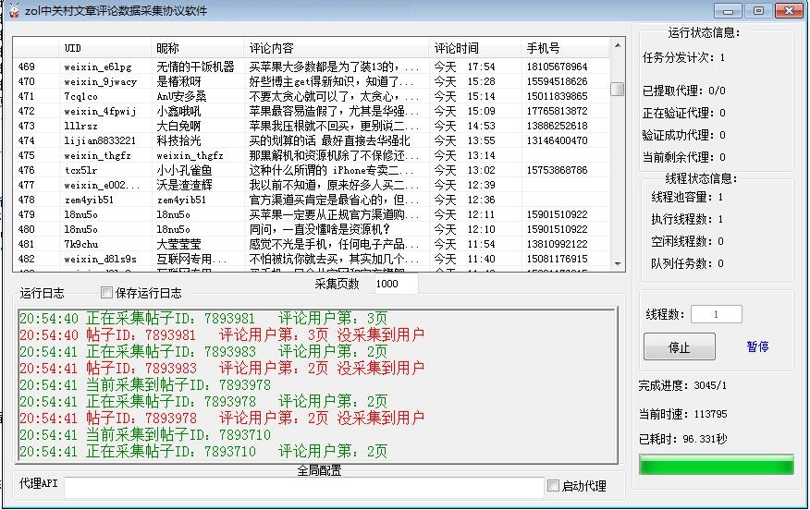Focus the 采集页数 input field
The image size is (810, 510).
click(x=396, y=285)
